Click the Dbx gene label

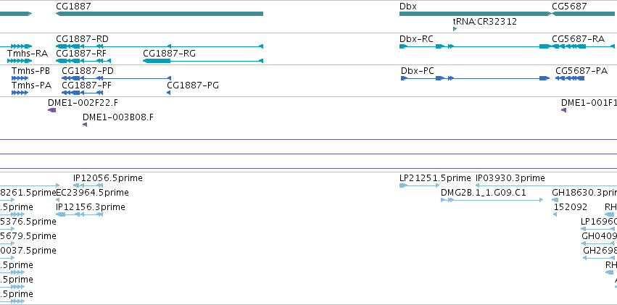coord(408,7)
